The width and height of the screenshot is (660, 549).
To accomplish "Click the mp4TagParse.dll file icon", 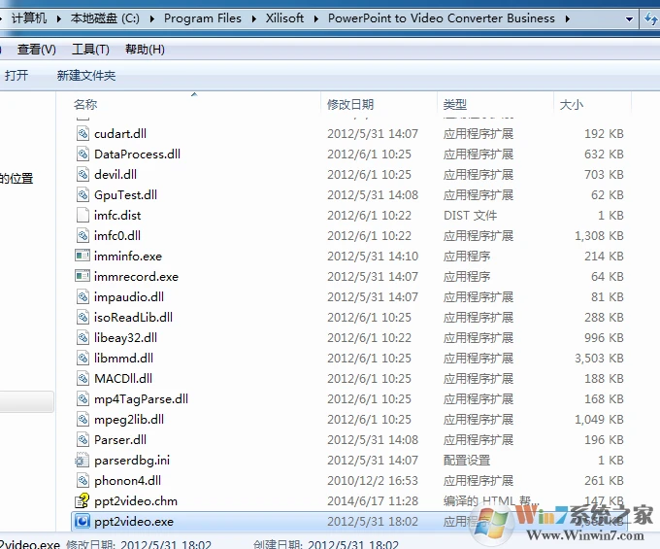I will click(82, 398).
